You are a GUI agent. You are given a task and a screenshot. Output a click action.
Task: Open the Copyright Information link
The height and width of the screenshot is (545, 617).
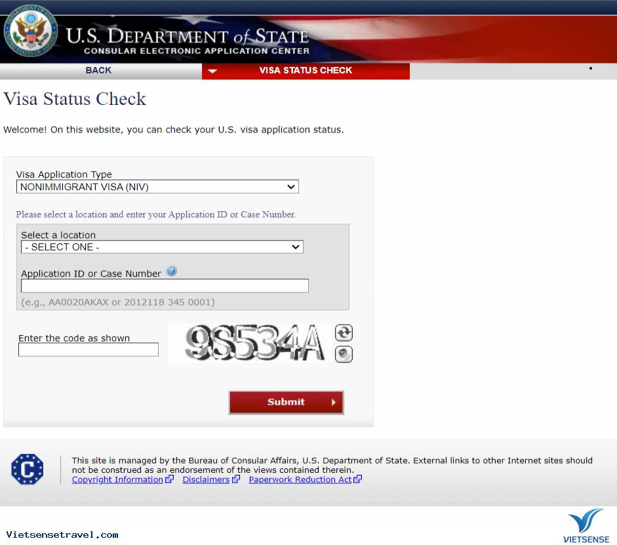tap(117, 479)
